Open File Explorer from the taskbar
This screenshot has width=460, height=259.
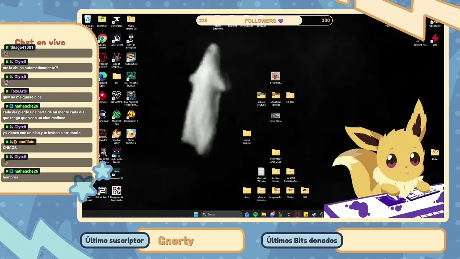coord(264,214)
